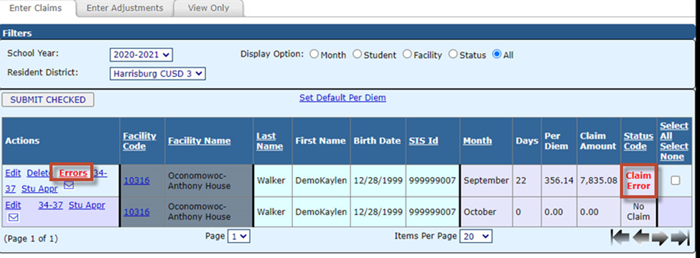The height and width of the screenshot is (258, 700).
Task: Switch to the View Only tab
Action: tap(208, 8)
